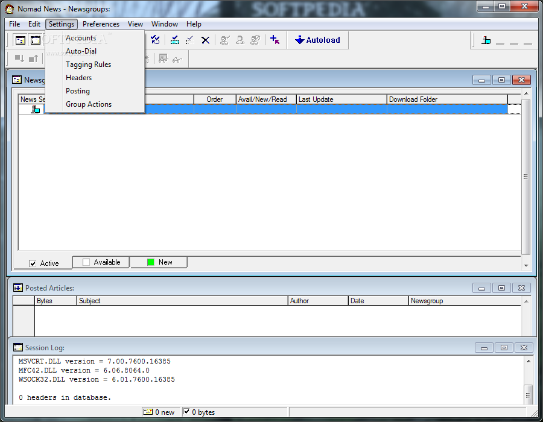The width and height of the screenshot is (543, 422).
Task: Choose Auto-Dial from the Settings menu
Action: [x=95, y=51]
